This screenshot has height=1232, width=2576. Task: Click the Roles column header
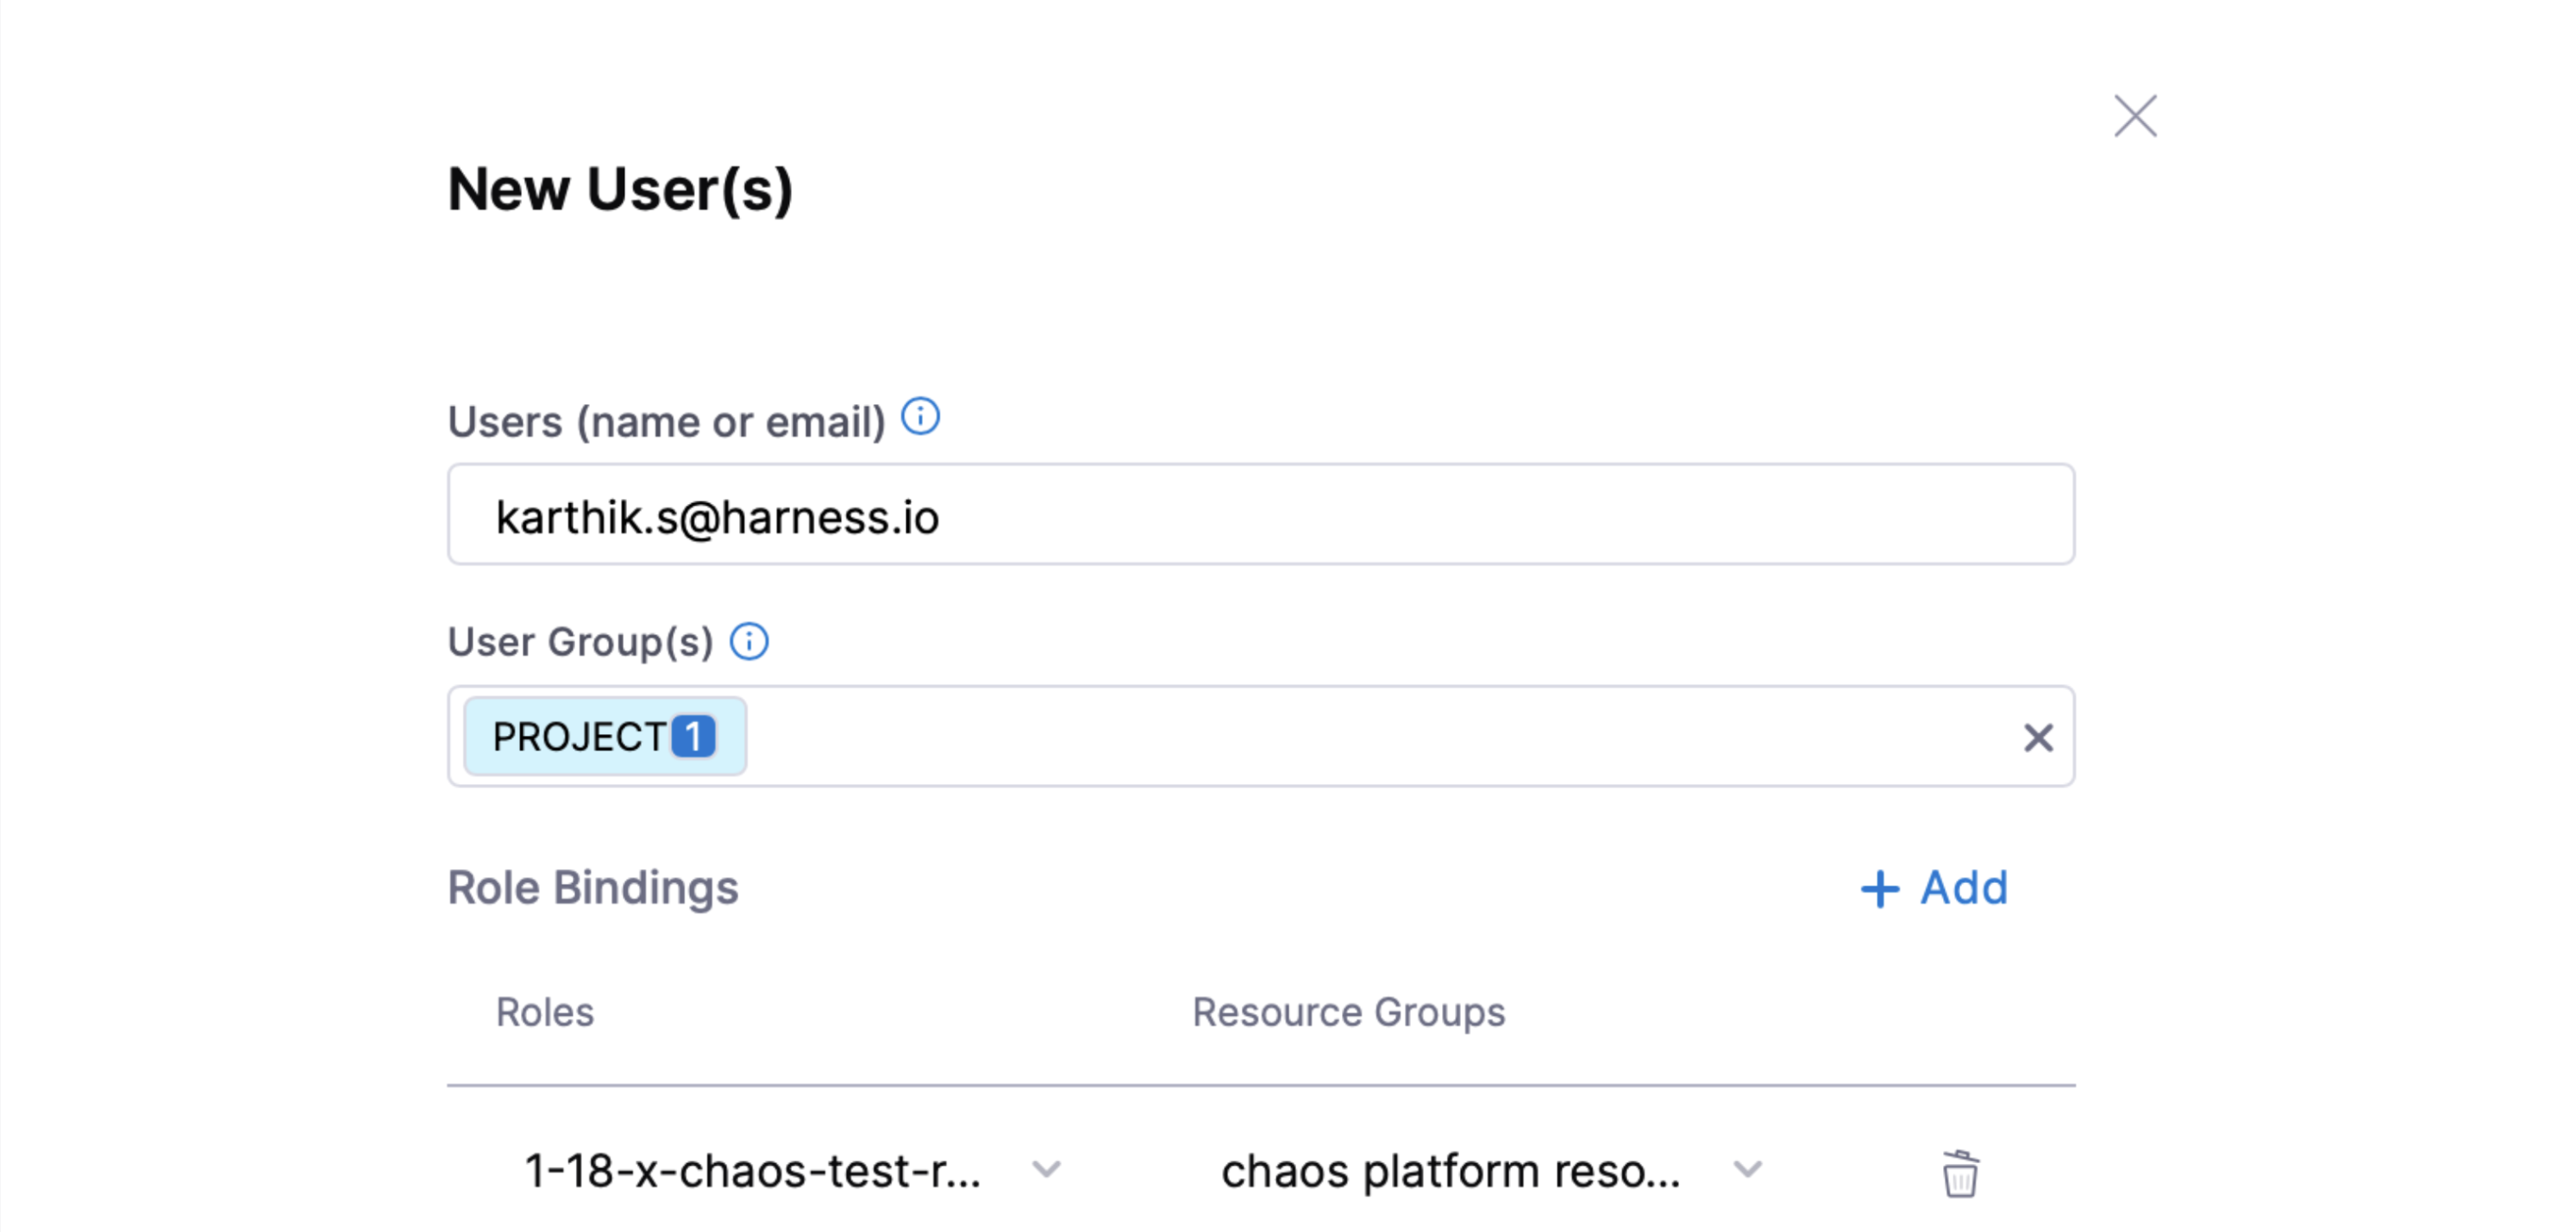click(545, 1012)
